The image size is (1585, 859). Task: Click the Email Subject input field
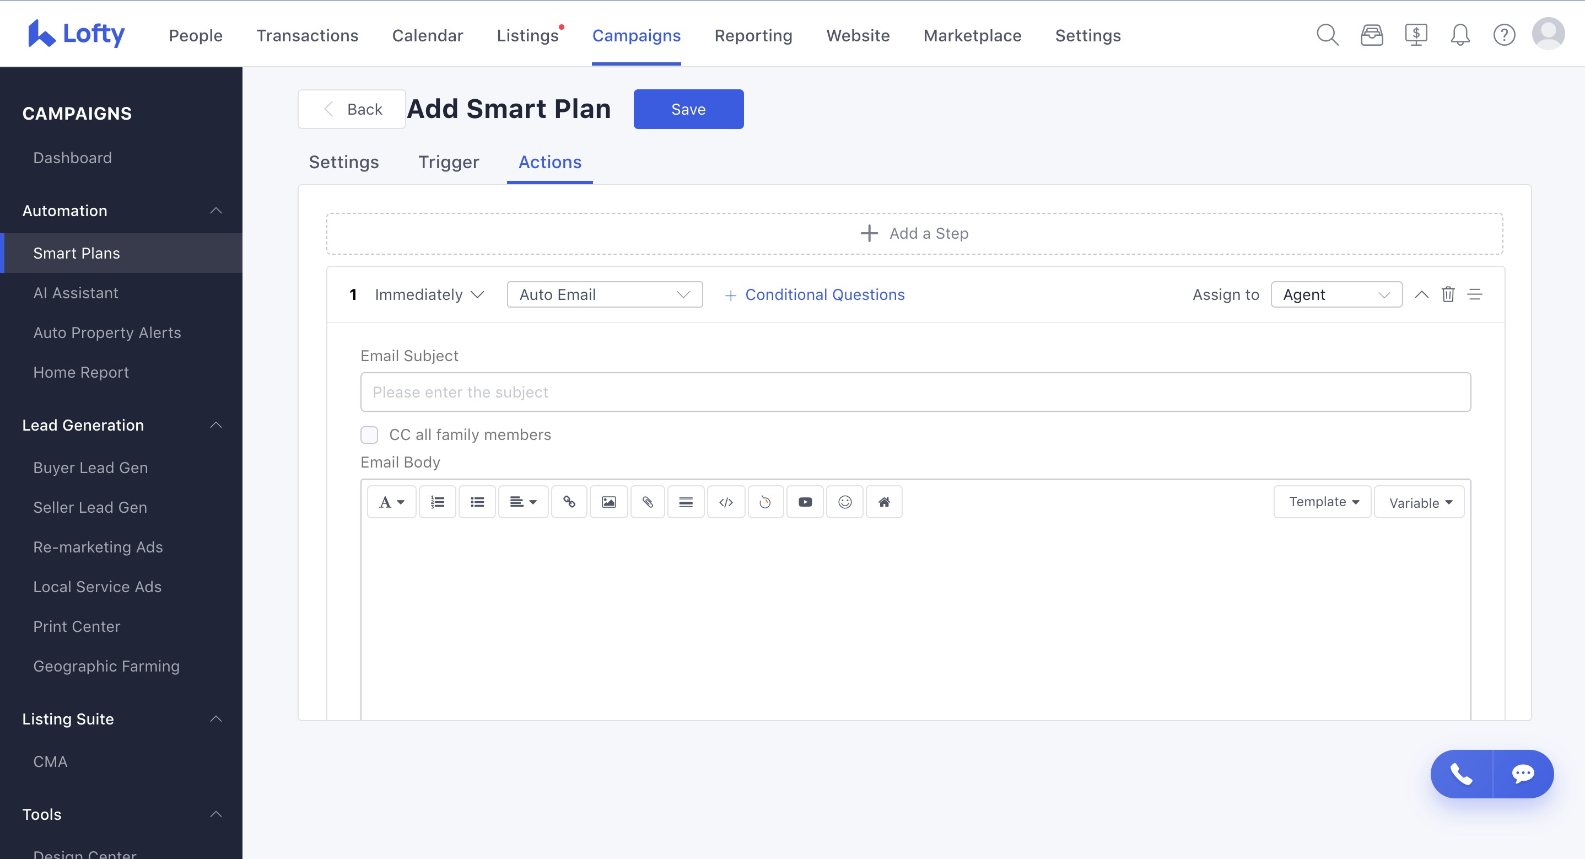(x=915, y=391)
